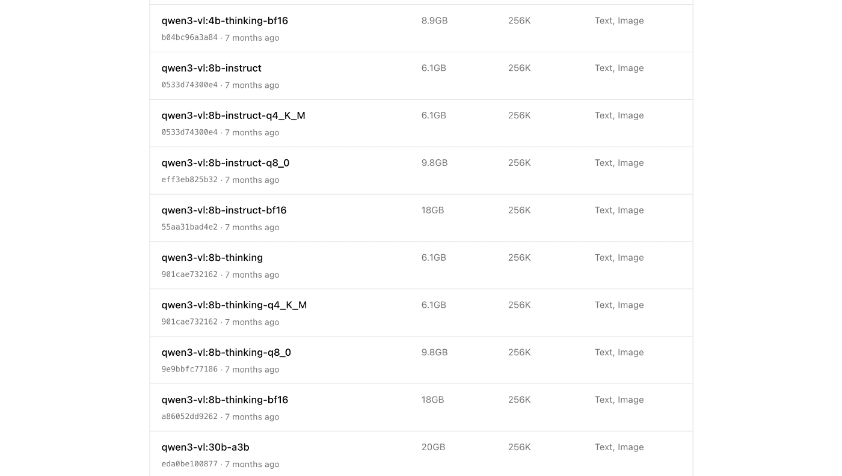Image resolution: width=842 pixels, height=476 pixels.
Task: Click the 8.9GB size of 4b-thinking-bf16
Action: click(434, 20)
